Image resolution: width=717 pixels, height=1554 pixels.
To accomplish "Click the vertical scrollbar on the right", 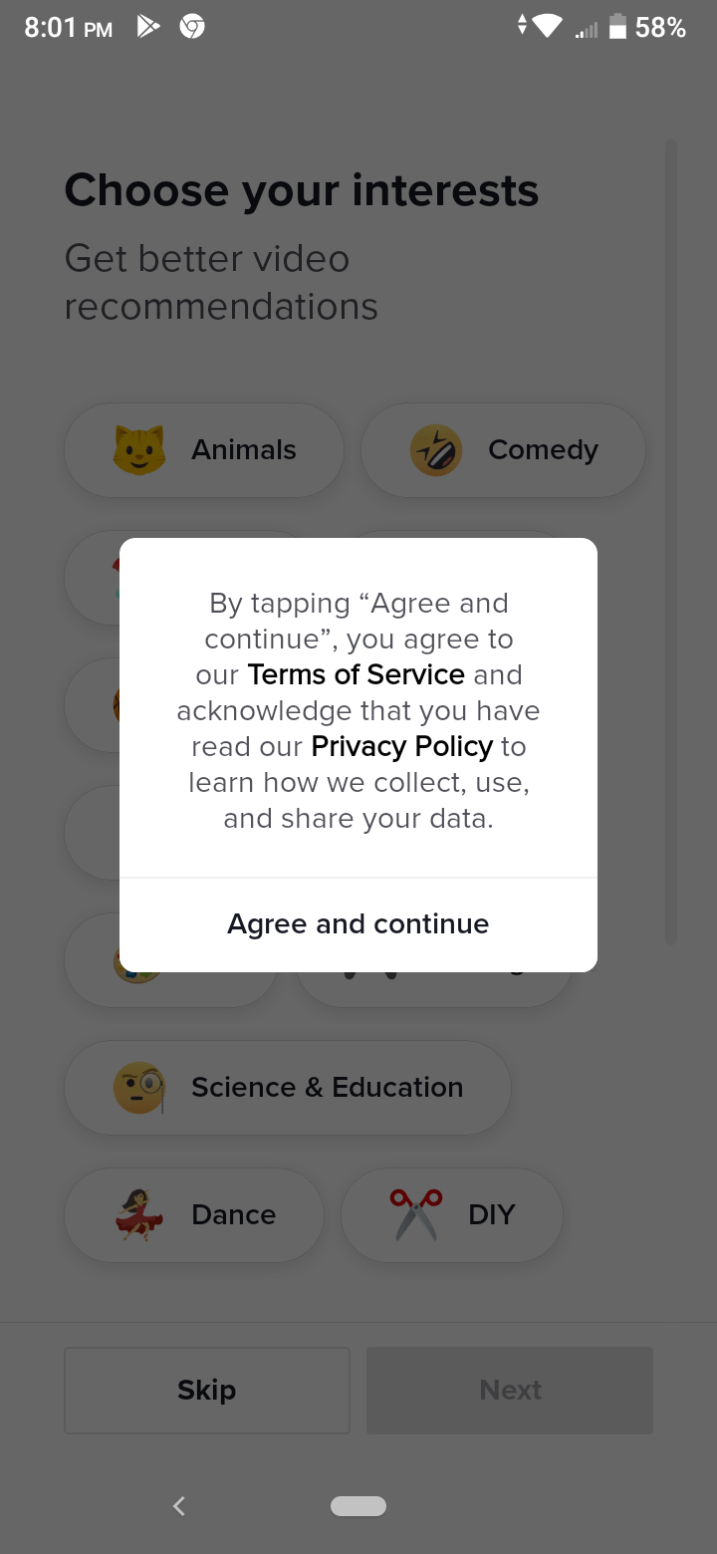I will point(671,543).
